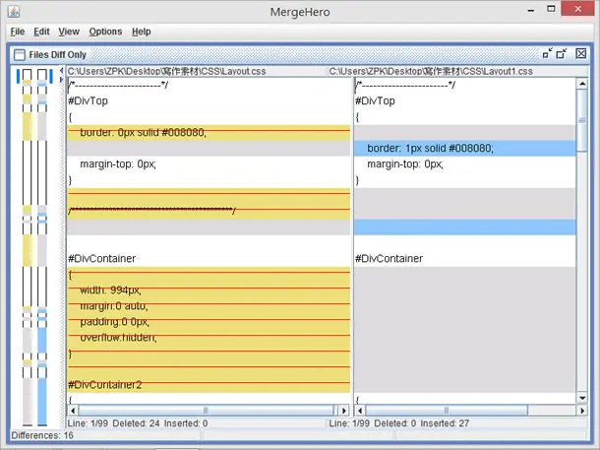Click the right pane horizontal scrollbar thumb
Viewport: 600px width, 450px height.
tap(447, 411)
